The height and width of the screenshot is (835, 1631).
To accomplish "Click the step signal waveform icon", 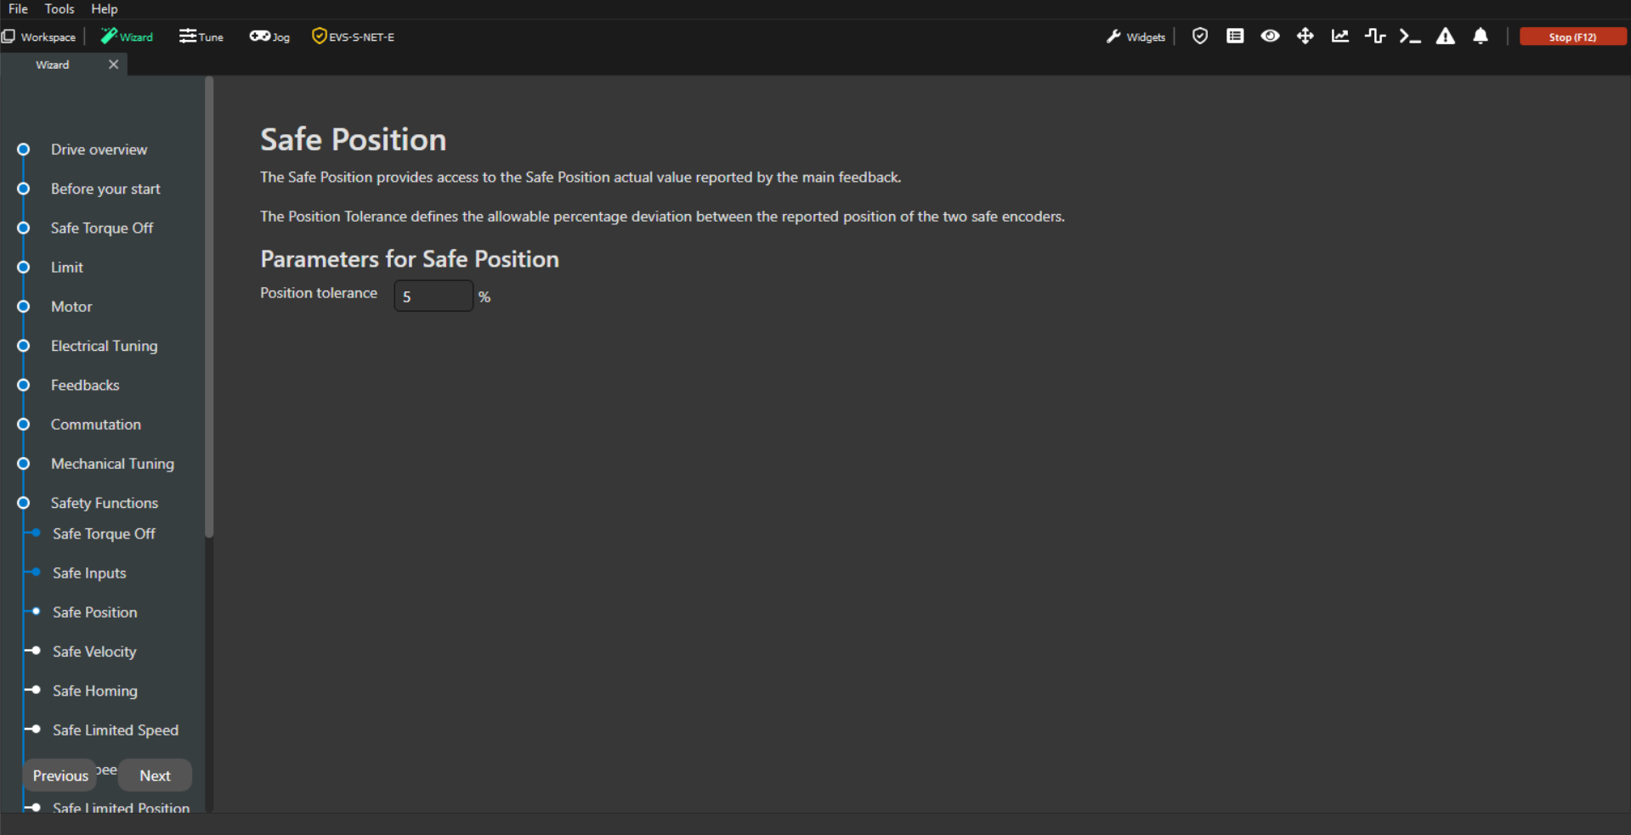I will coord(1375,37).
